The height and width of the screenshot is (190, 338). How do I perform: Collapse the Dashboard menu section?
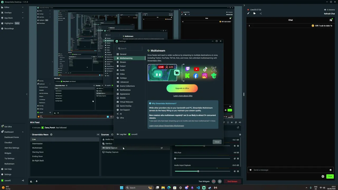[23, 132]
